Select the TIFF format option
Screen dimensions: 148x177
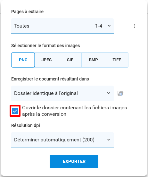point(117,60)
